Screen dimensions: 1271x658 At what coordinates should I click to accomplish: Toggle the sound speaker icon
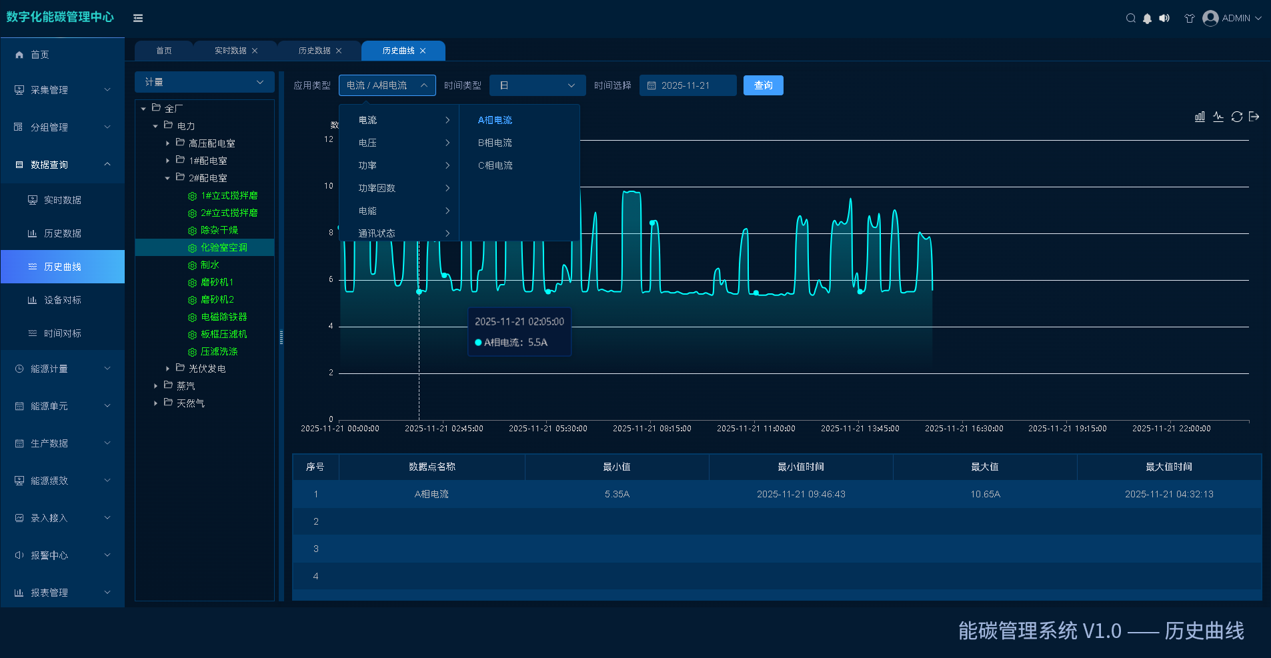(1164, 18)
